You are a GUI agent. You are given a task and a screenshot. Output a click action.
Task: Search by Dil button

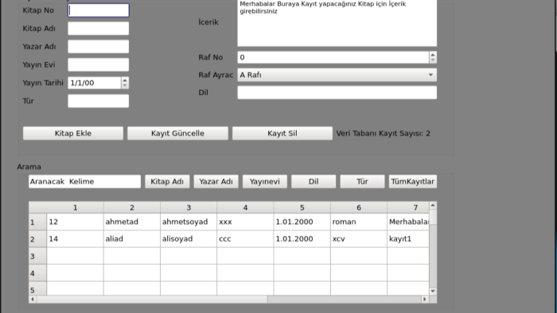314,181
